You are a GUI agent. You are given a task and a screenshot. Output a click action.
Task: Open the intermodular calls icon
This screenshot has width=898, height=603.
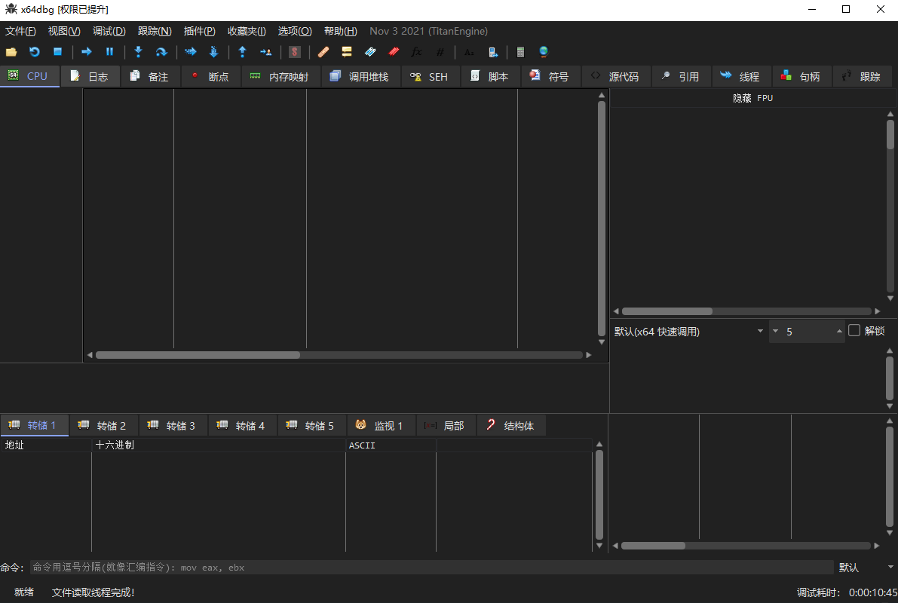[x=492, y=52]
